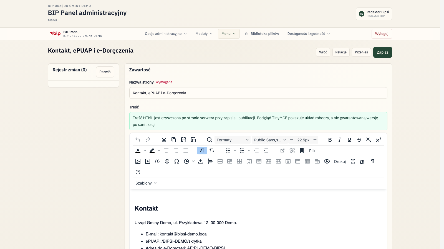
Task: Increase indent of the paragraph
Action: [x=266, y=151]
